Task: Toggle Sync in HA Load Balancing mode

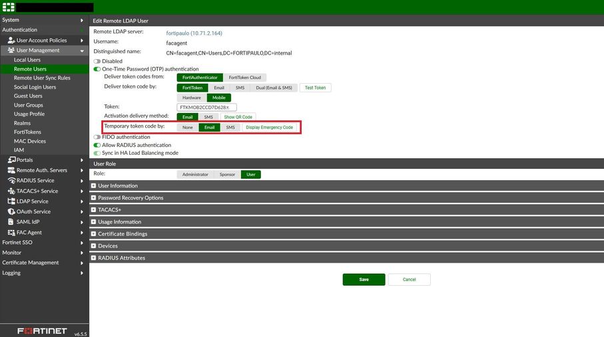Action: (97, 153)
